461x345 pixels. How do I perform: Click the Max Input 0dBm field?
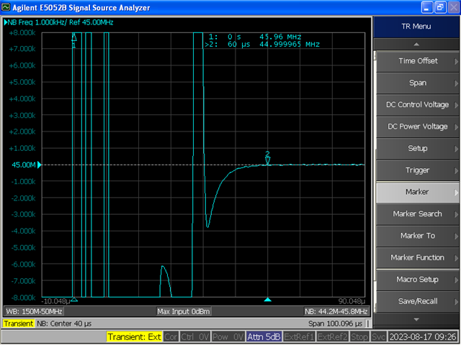tap(184, 311)
